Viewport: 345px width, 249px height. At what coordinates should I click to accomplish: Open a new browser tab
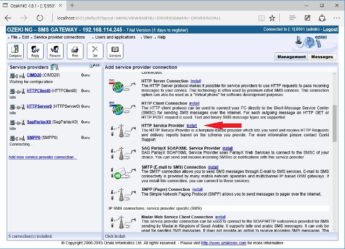click(72, 5)
